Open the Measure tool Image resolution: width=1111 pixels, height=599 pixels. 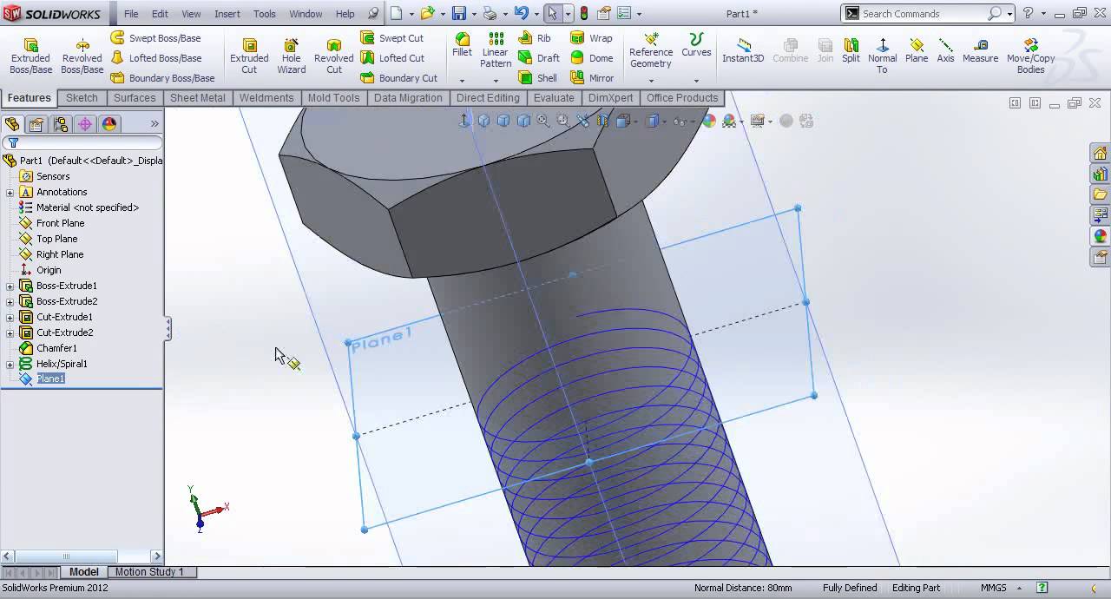(980, 50)
